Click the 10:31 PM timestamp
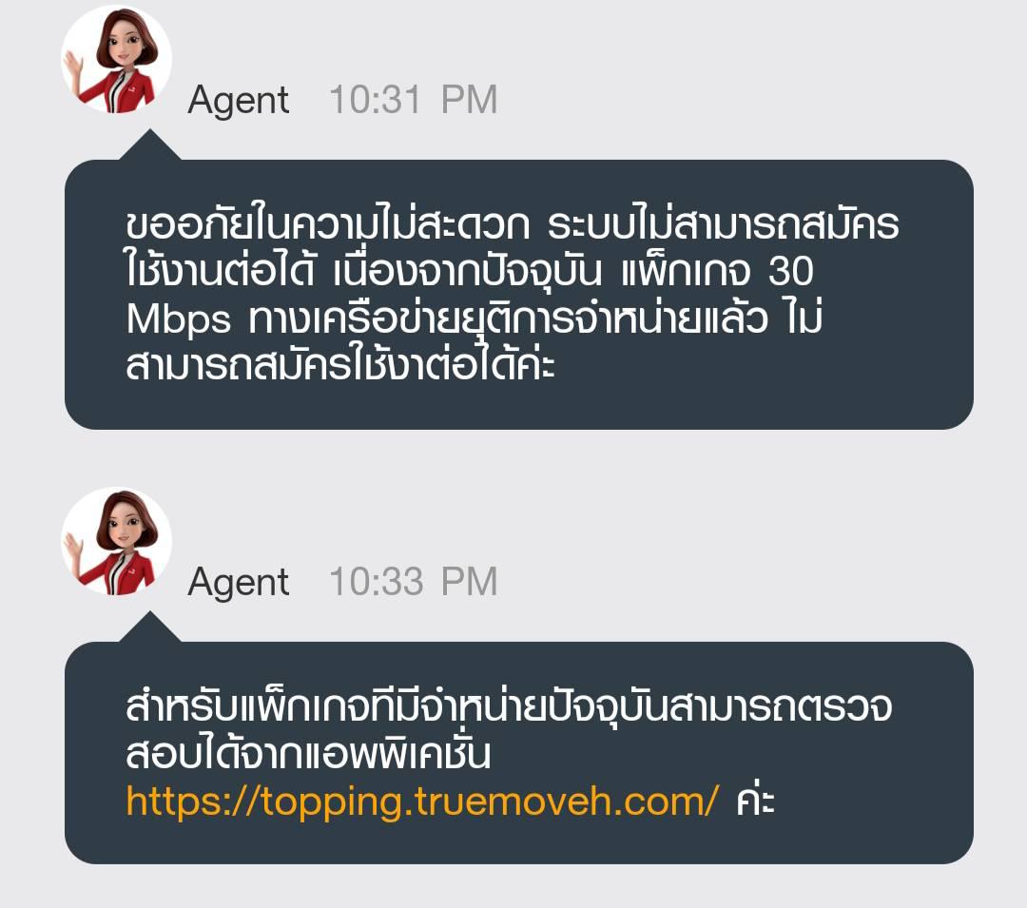This screenshot has height=908, width=1027. 414,100
